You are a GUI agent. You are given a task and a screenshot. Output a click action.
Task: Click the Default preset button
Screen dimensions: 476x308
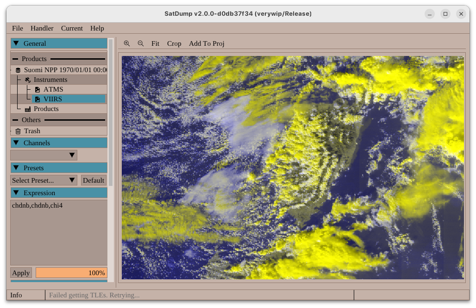(x=94, y=180)
